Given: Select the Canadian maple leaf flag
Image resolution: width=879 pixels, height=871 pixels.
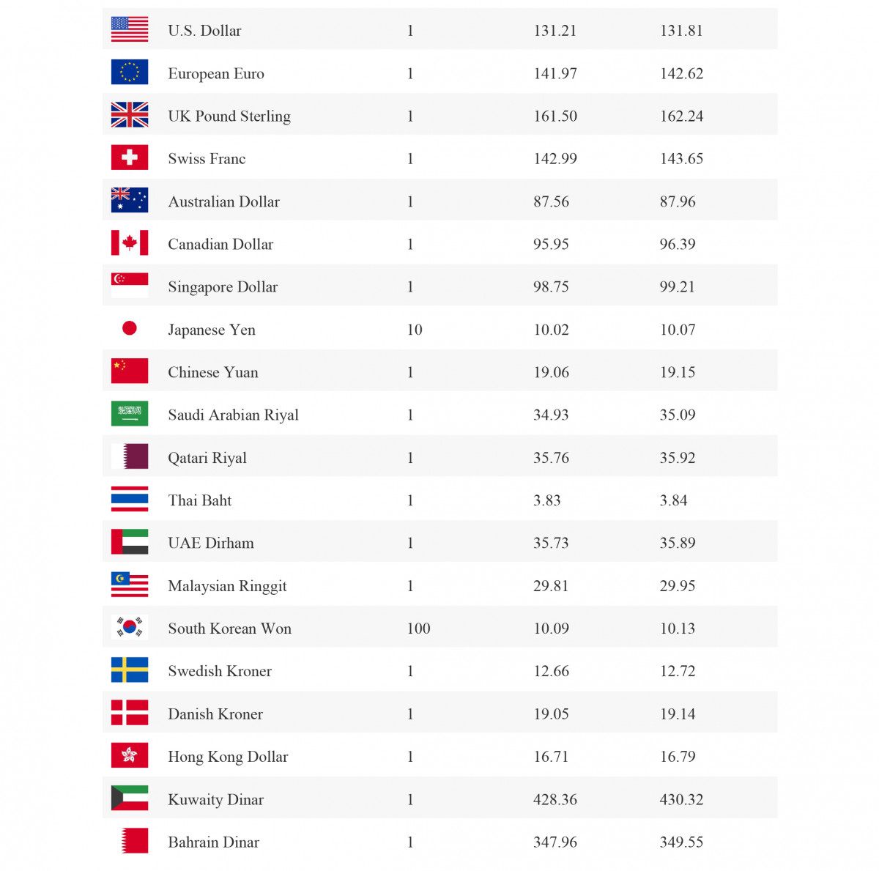Looking at the screenshot, I should tap(130, 243).
